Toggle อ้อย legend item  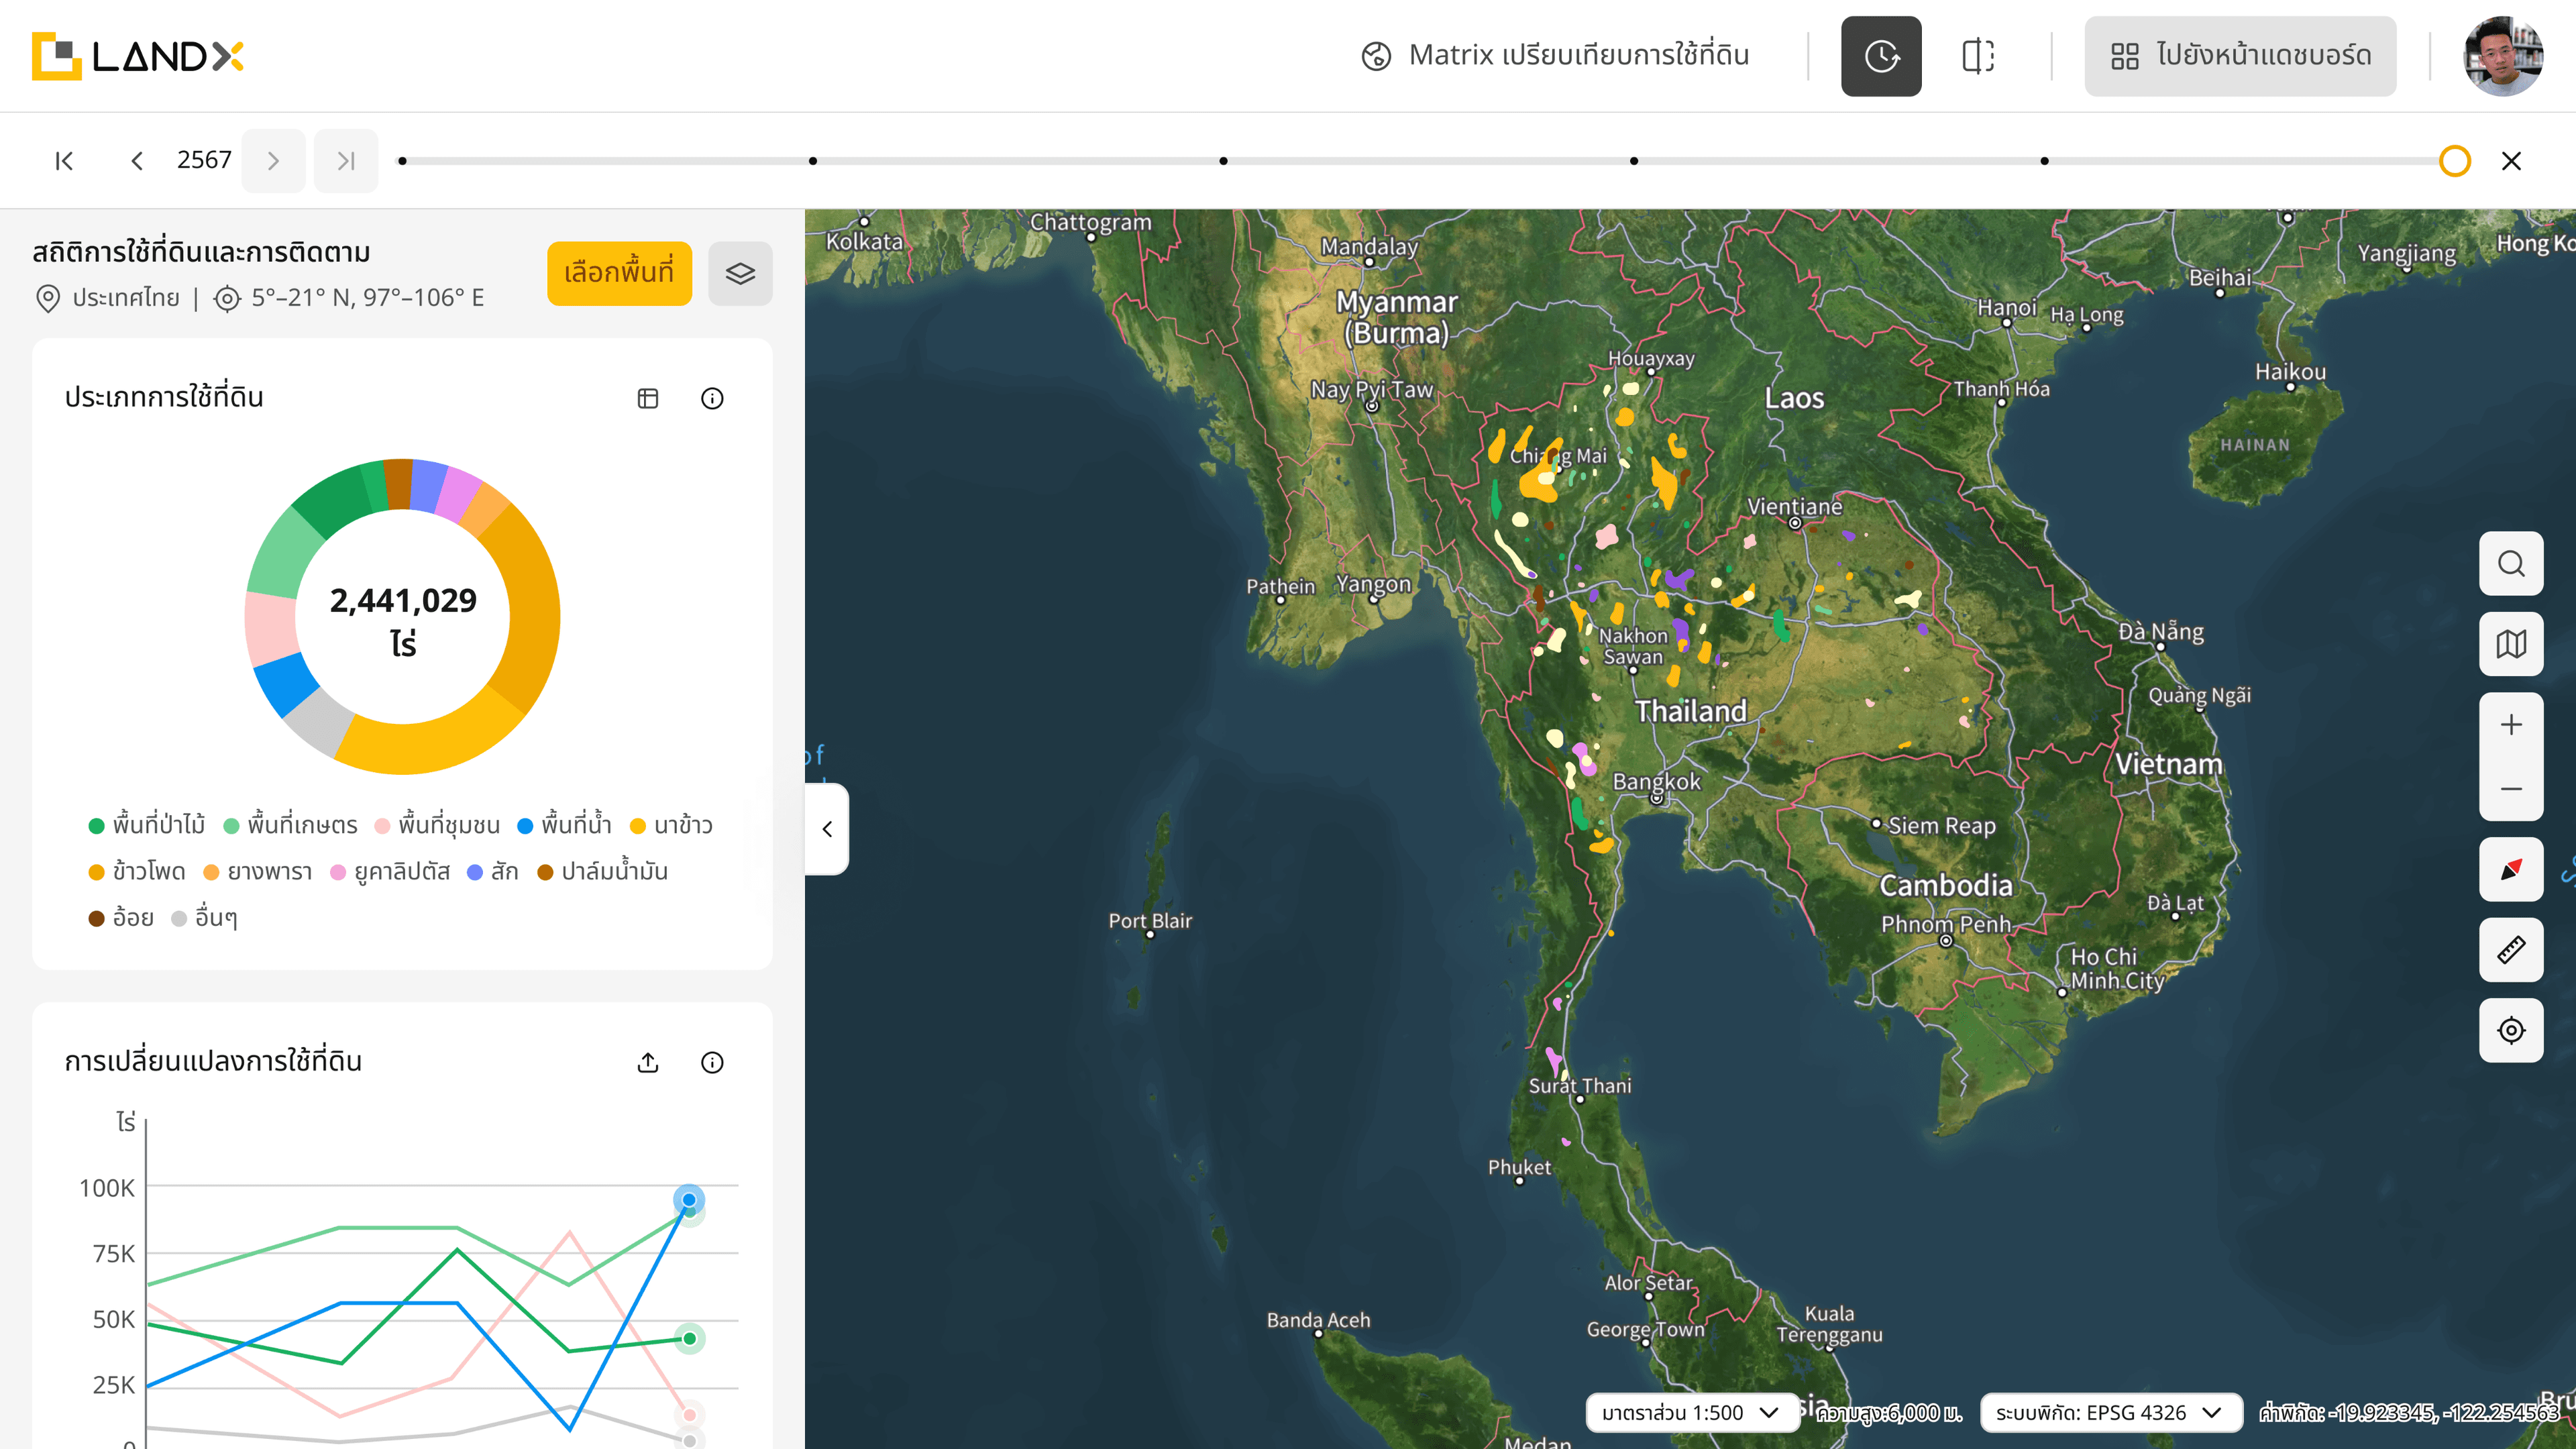click(121, 917)
